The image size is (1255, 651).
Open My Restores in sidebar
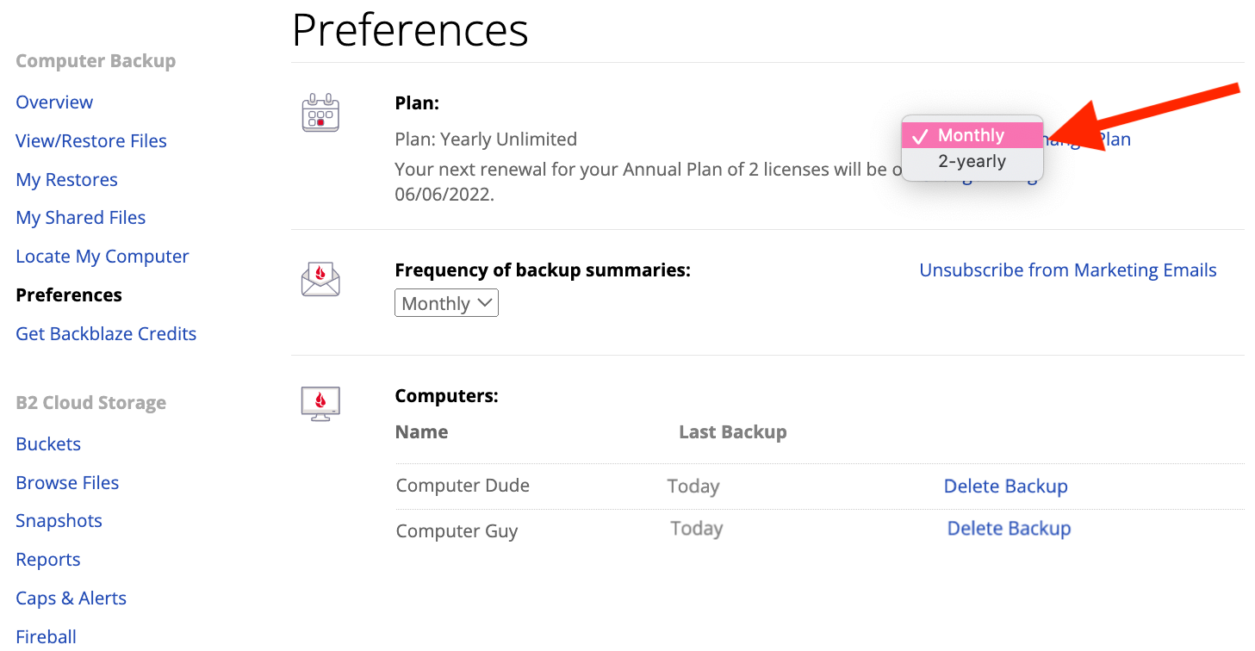point(66,180)
